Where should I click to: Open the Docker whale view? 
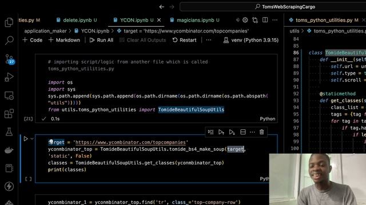point(9,150)
